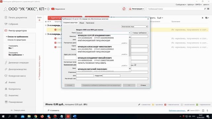Click the round red refresh icon in header

pos(124,9)
